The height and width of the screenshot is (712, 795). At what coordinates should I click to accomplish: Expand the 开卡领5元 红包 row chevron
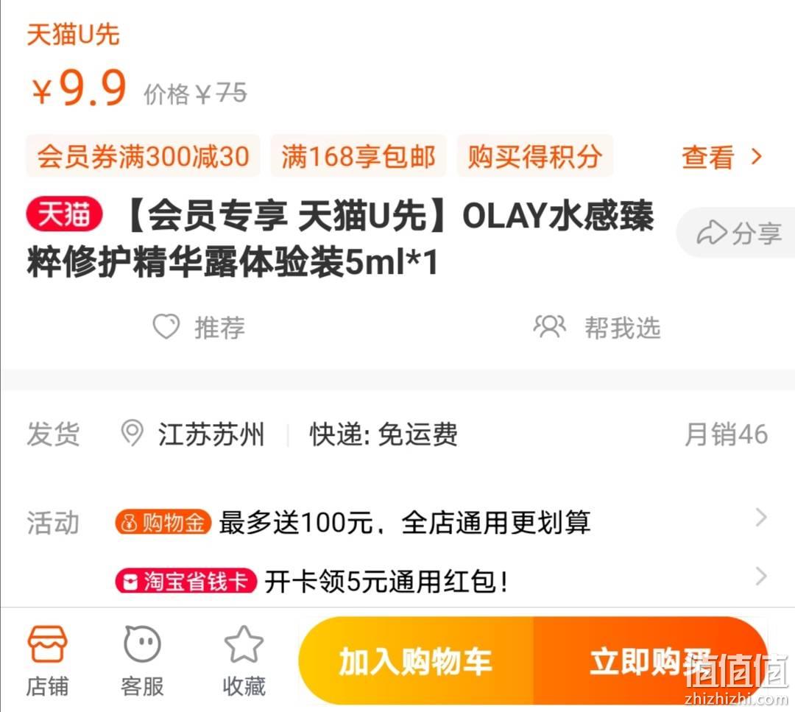(x=760, y=577)
